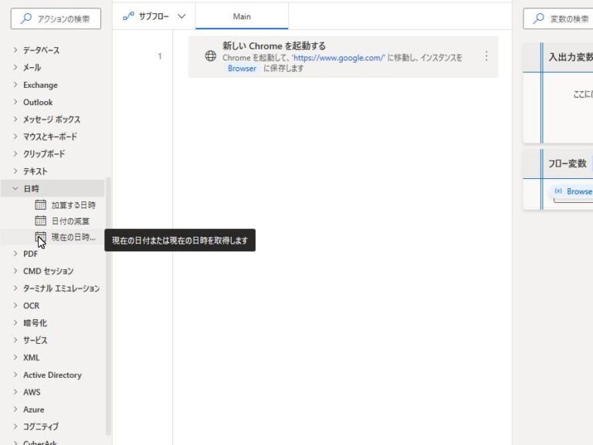This screenshot has width=593, height=445.
Task: Click the magnifier icon in variable search
Action: (538, 19)
